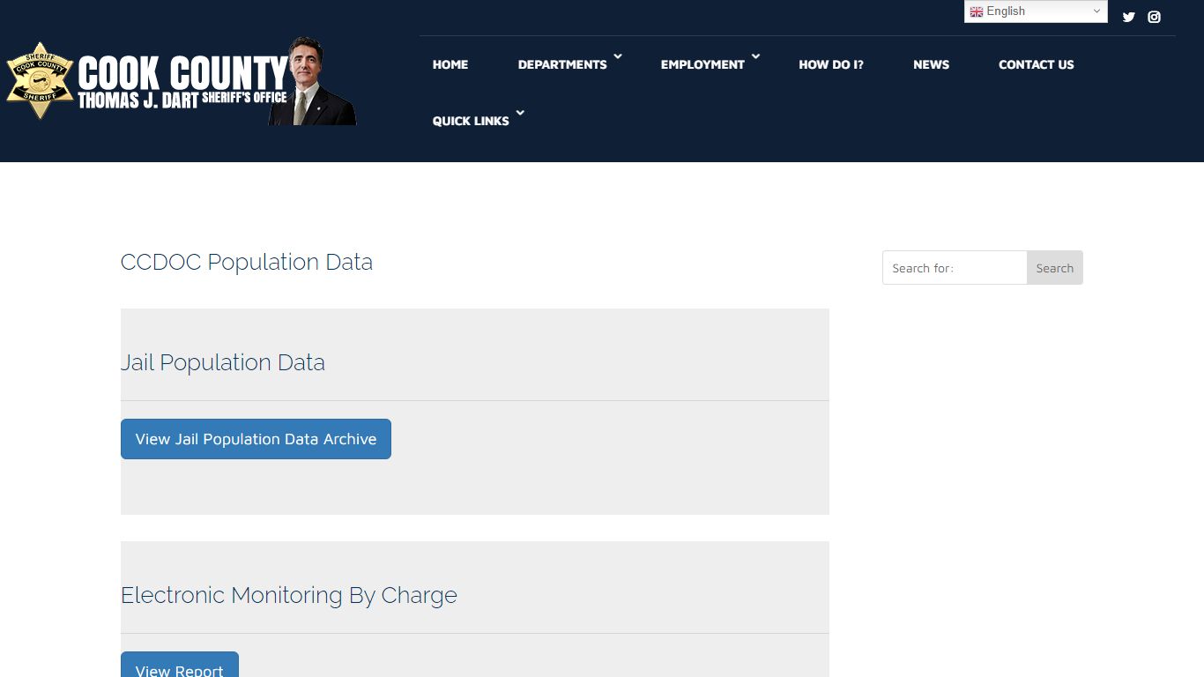Click the Cook County Sheriff's Office title logo
1204x677 pixels.
183,82
